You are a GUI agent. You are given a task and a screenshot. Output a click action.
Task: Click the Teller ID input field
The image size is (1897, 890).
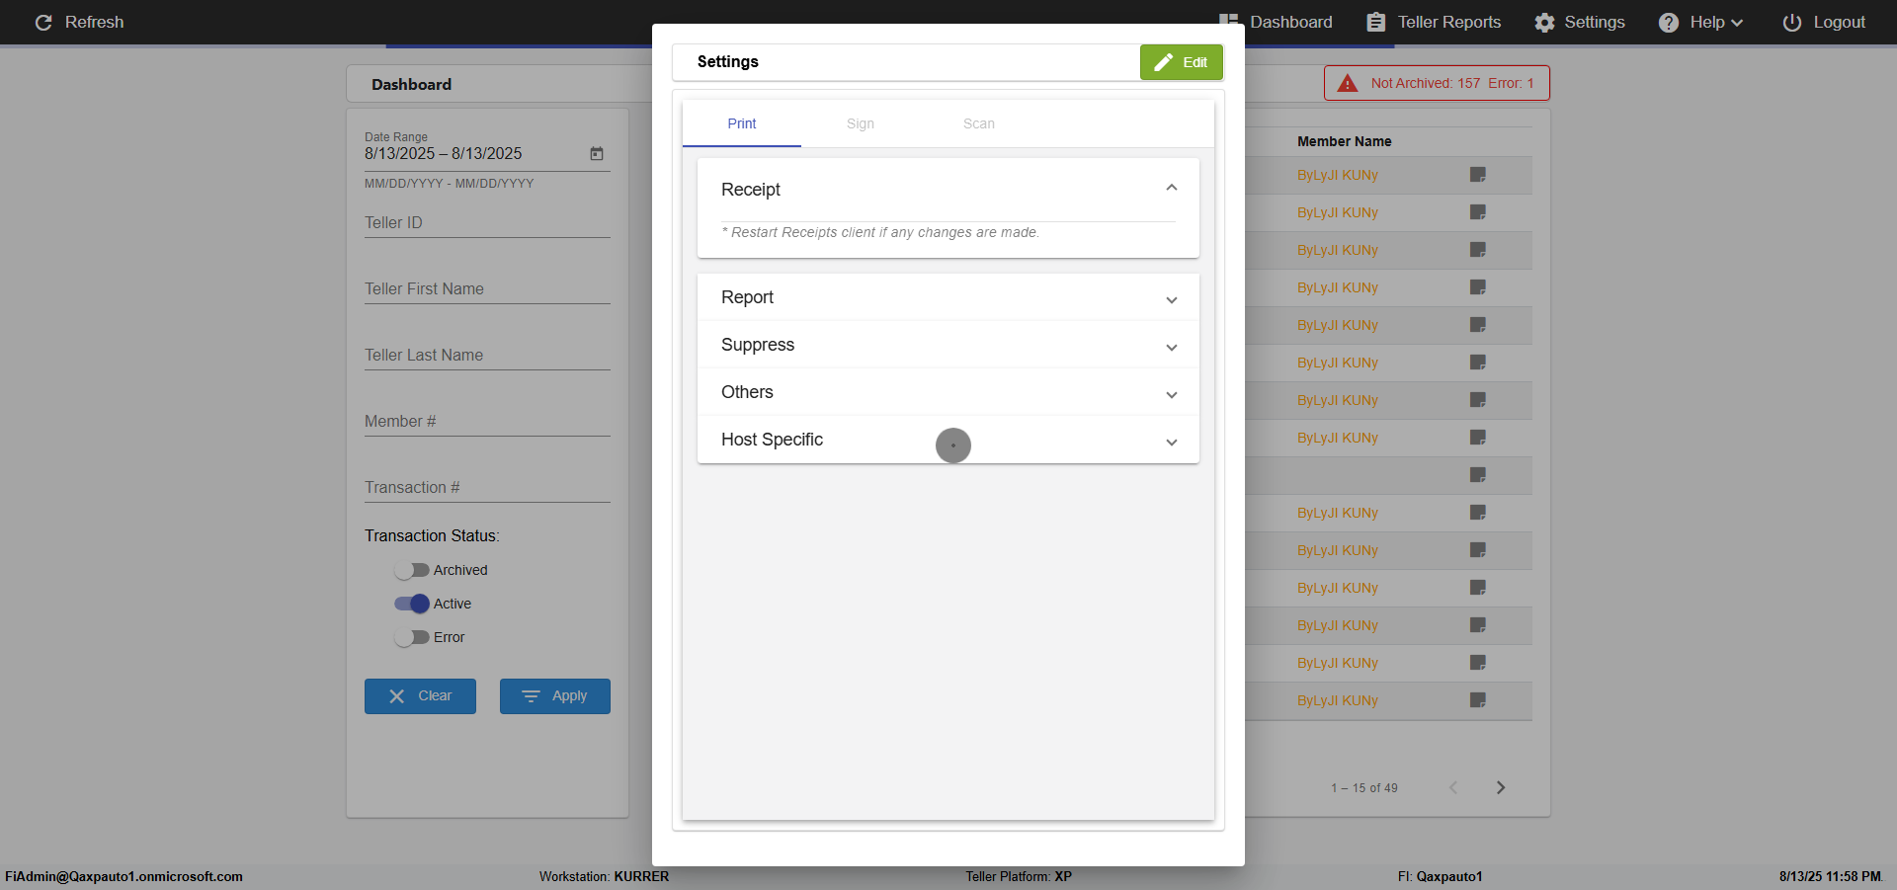(487, 223)
